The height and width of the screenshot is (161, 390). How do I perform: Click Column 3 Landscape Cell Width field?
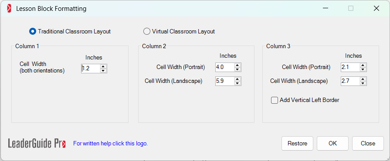pyautogui.click(x=350, y=81)
